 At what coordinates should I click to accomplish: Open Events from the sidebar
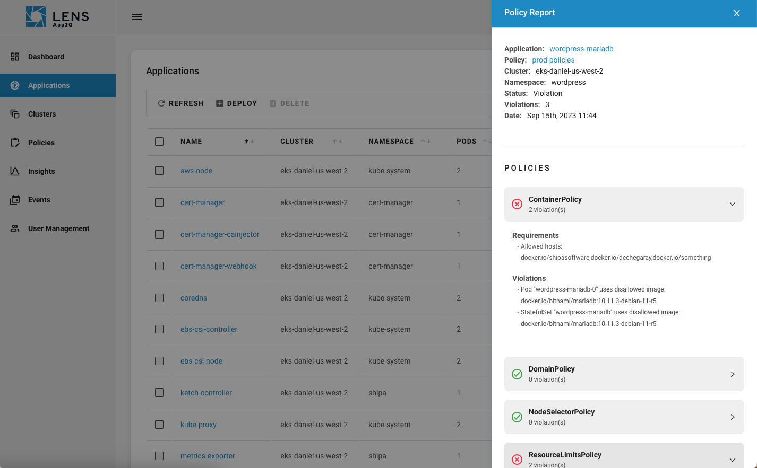[x=58, y=200]
